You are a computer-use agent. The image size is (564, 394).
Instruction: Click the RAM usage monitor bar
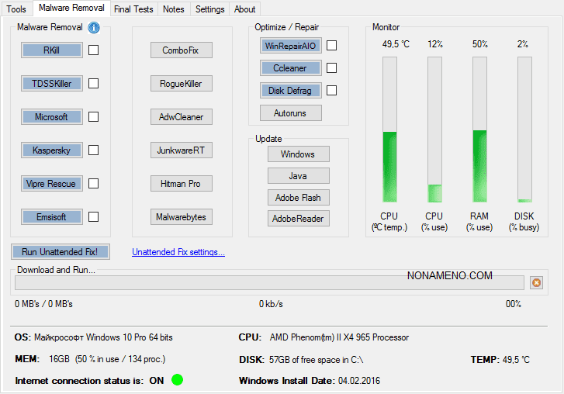(x=479, y=130)
